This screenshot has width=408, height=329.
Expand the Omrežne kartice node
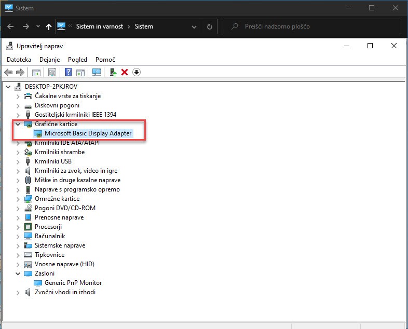18,199
